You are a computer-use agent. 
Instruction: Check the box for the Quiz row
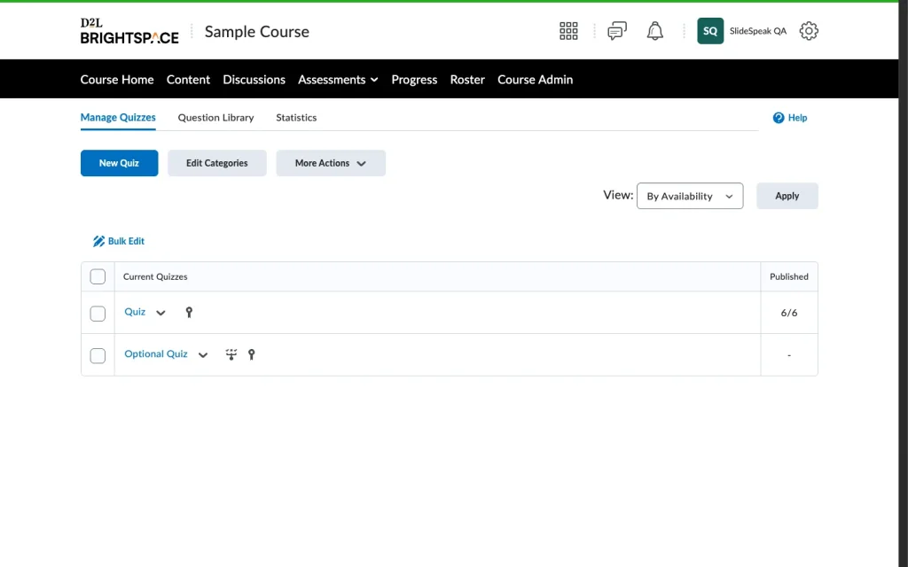pyautogui.click(x=98, y=313)
